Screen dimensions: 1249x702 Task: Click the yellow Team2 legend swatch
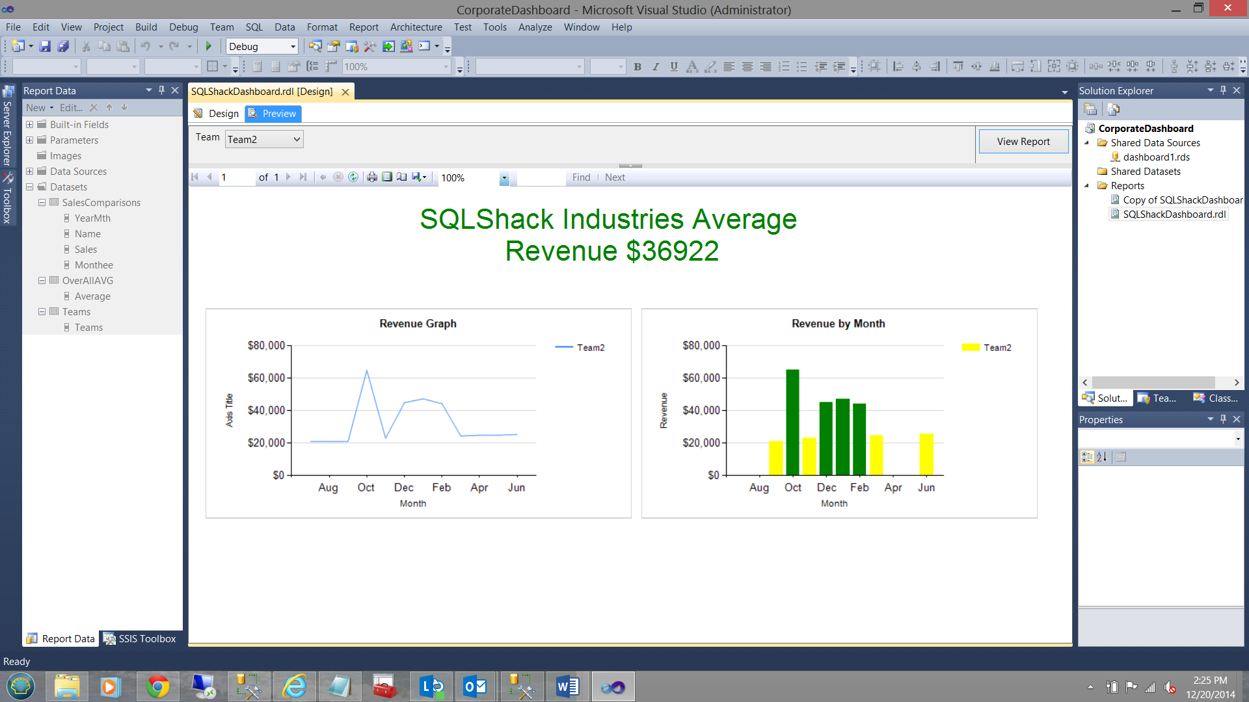[971, 348]
